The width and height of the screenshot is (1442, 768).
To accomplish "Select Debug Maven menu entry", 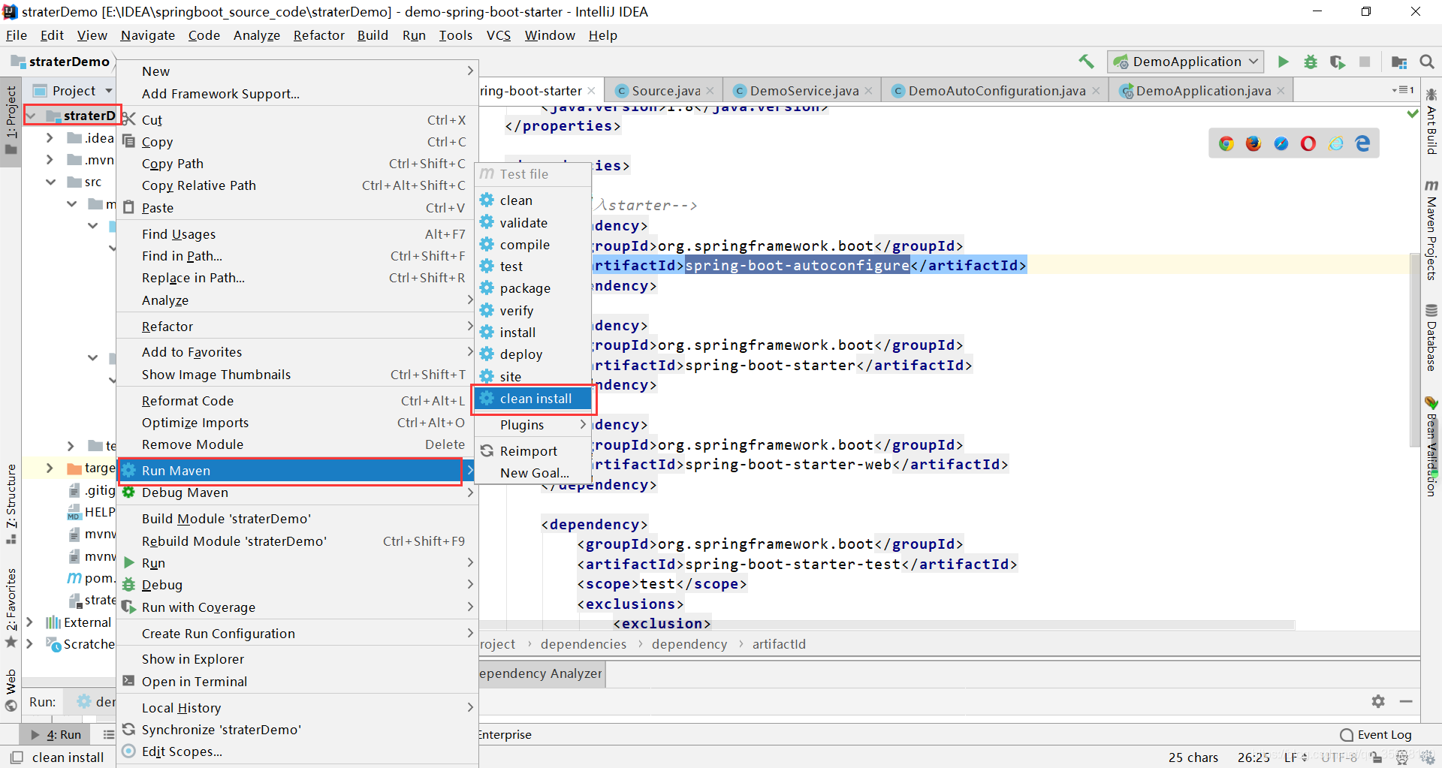I will point(297,492).
